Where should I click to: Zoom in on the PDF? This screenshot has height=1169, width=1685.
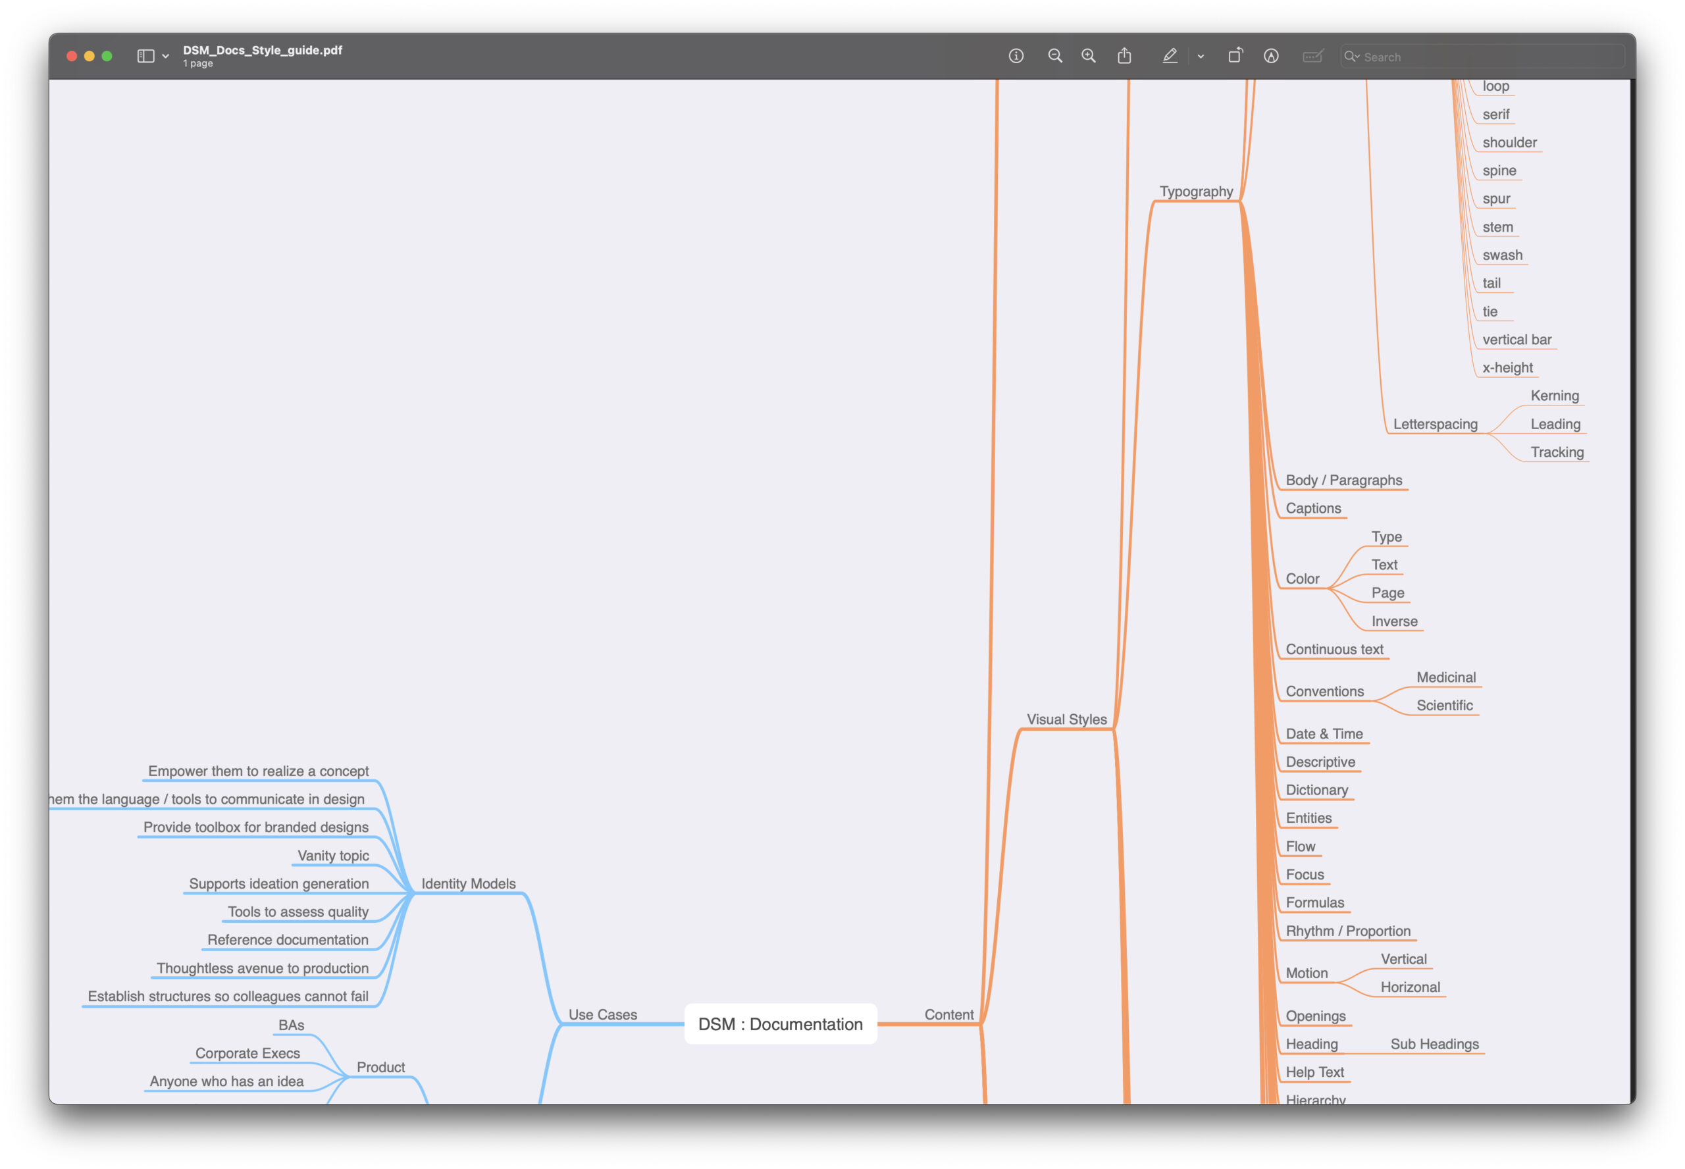(x=1088, y=56)
